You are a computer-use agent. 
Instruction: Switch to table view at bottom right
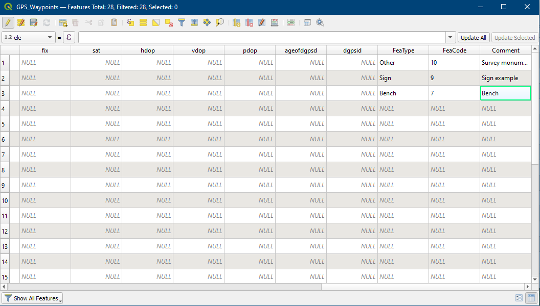tap(531, 298)
